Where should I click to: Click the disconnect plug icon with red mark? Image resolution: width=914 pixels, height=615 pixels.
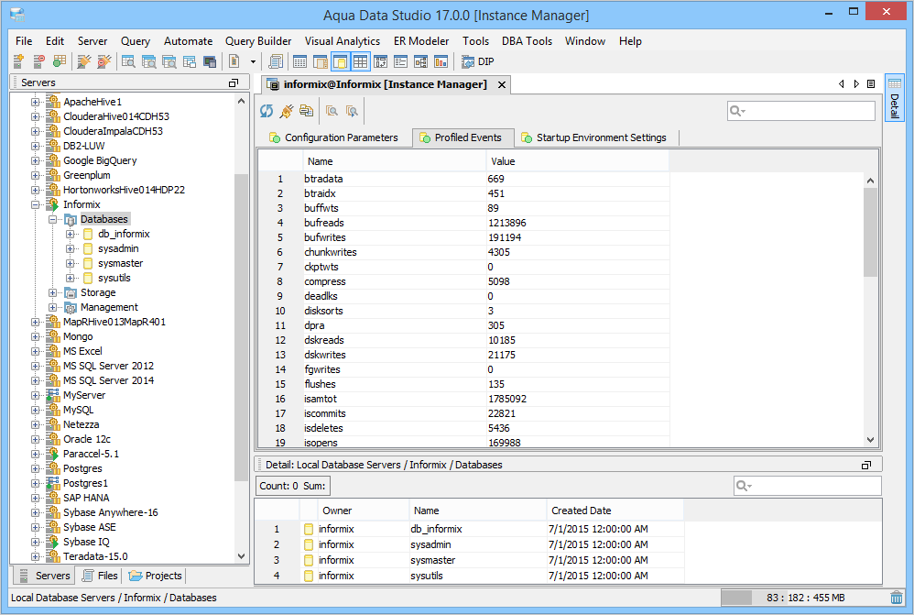click(103, 61)
